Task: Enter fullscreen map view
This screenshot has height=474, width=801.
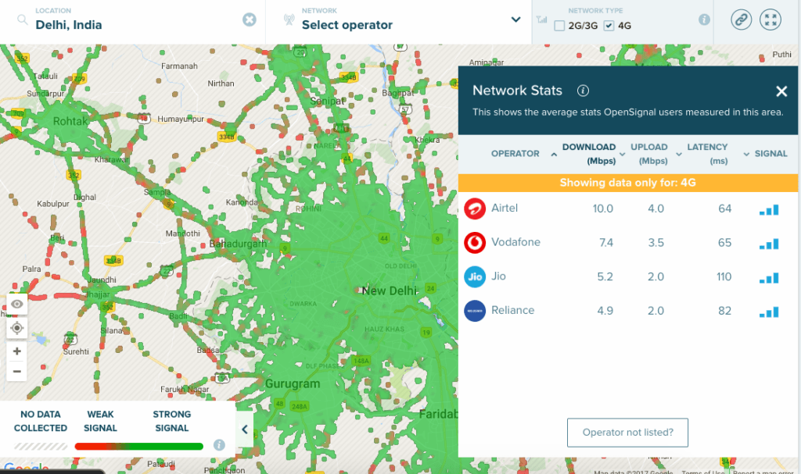Action: pos(770,20)
